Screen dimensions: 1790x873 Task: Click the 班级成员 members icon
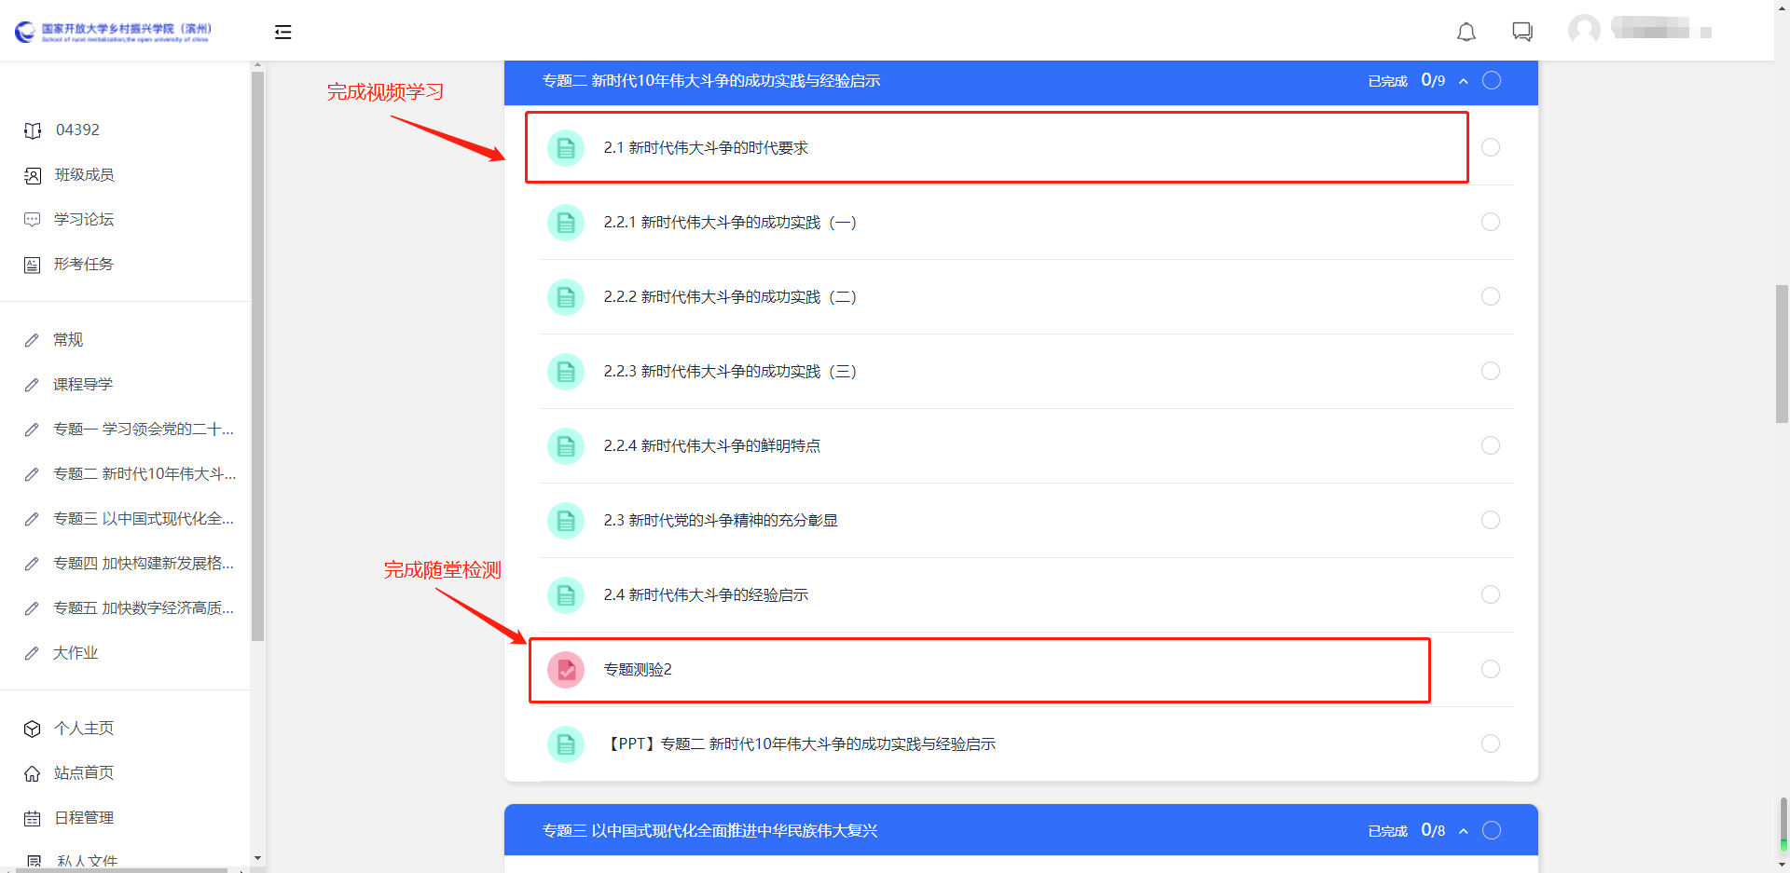pos(33,175)
